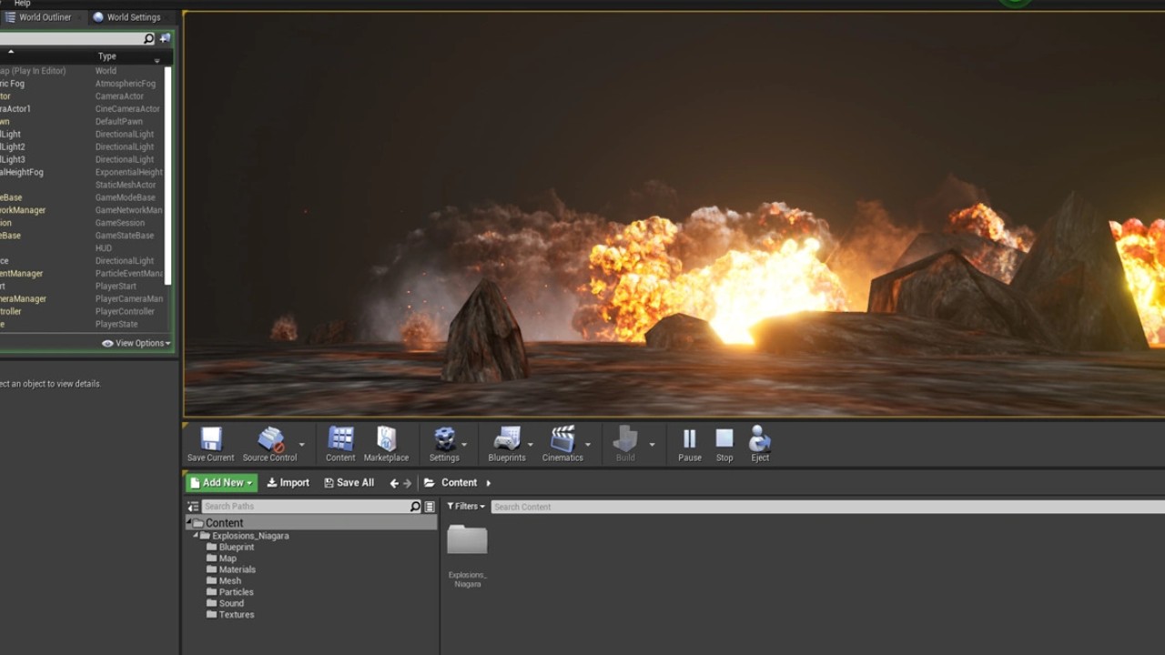Click the Save Current floppy disk icon
Screen dimensions: 1165x655
pyautogui.click(x=211, y=440)
